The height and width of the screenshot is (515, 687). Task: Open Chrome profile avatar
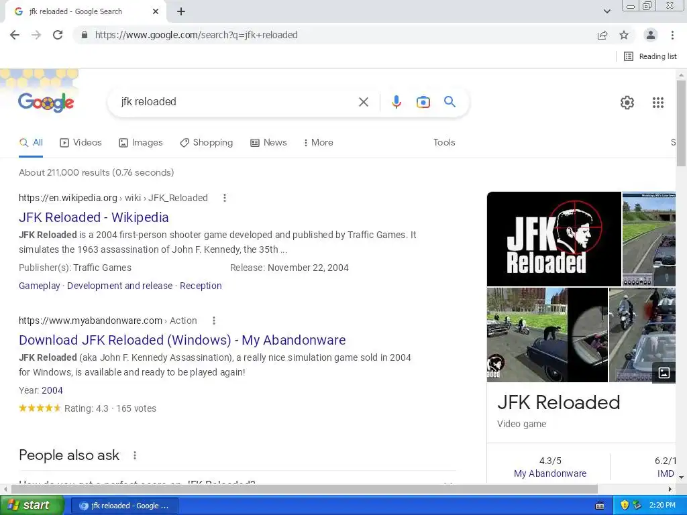pyautogui.click(x=651, y=35)
